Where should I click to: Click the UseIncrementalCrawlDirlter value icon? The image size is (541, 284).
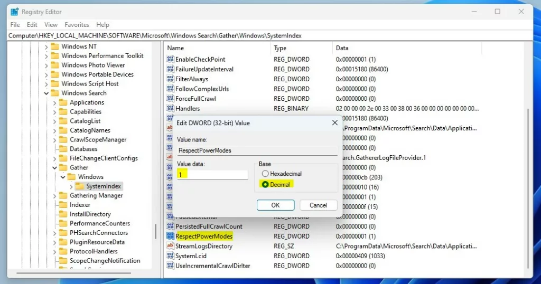pyautogui.click(x=170, y=266)
